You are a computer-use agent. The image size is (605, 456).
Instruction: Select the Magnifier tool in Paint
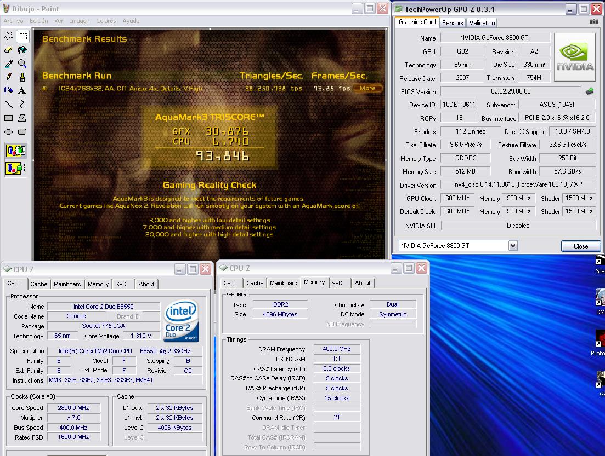point(23,64)
